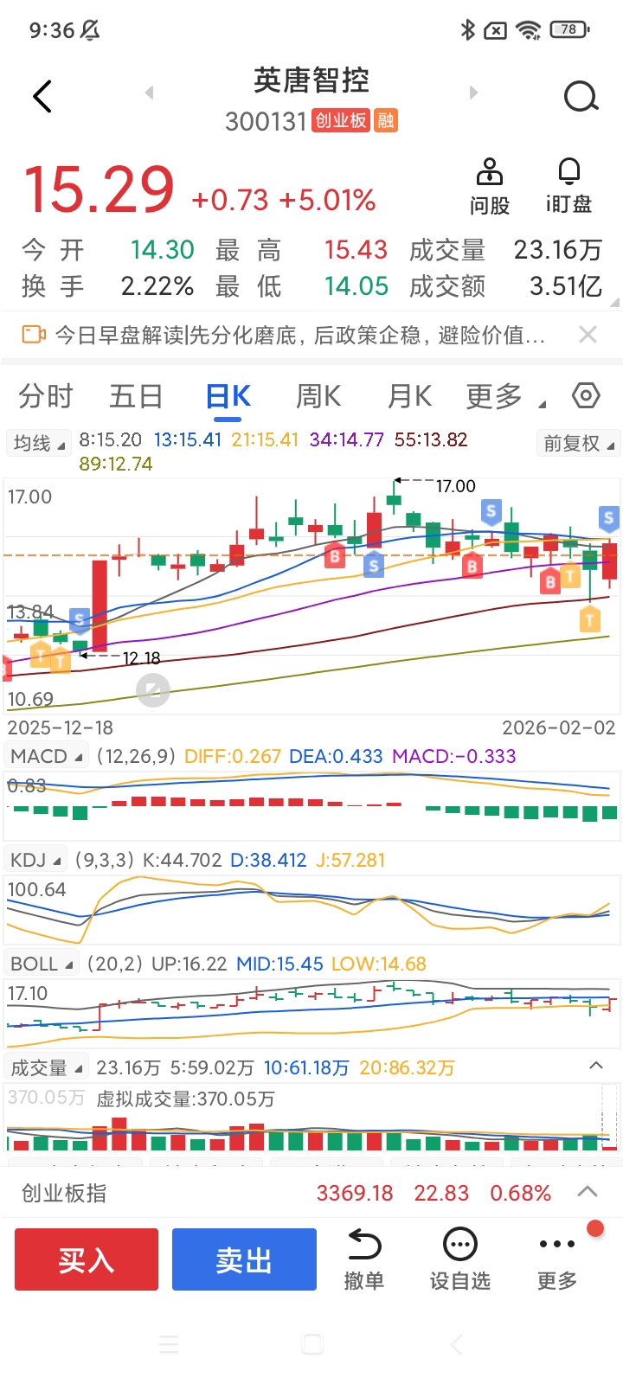
Task: Tap the battery status bar icon
Action: [x=569, y=29]
